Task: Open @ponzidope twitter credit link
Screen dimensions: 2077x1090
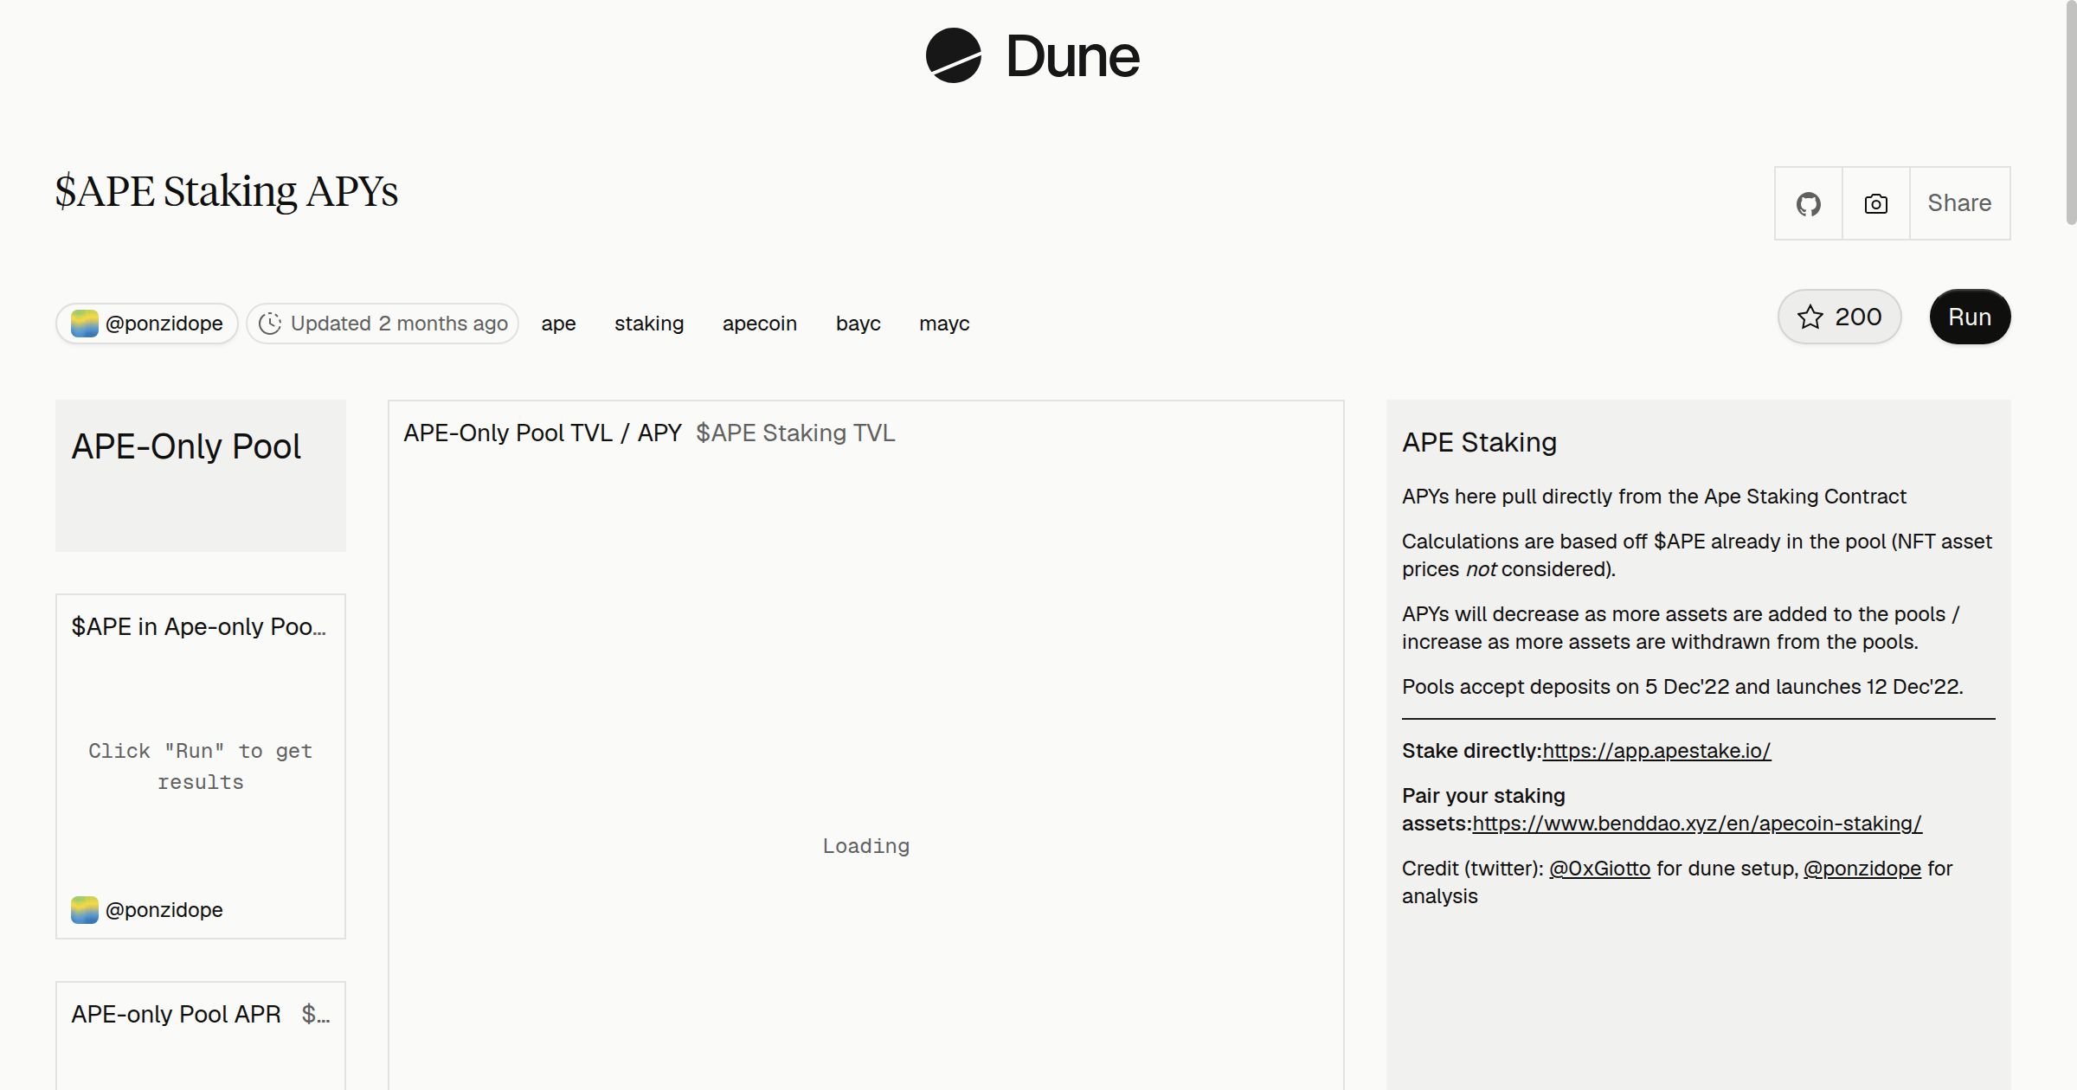Action: click(x=1862, y=869)
